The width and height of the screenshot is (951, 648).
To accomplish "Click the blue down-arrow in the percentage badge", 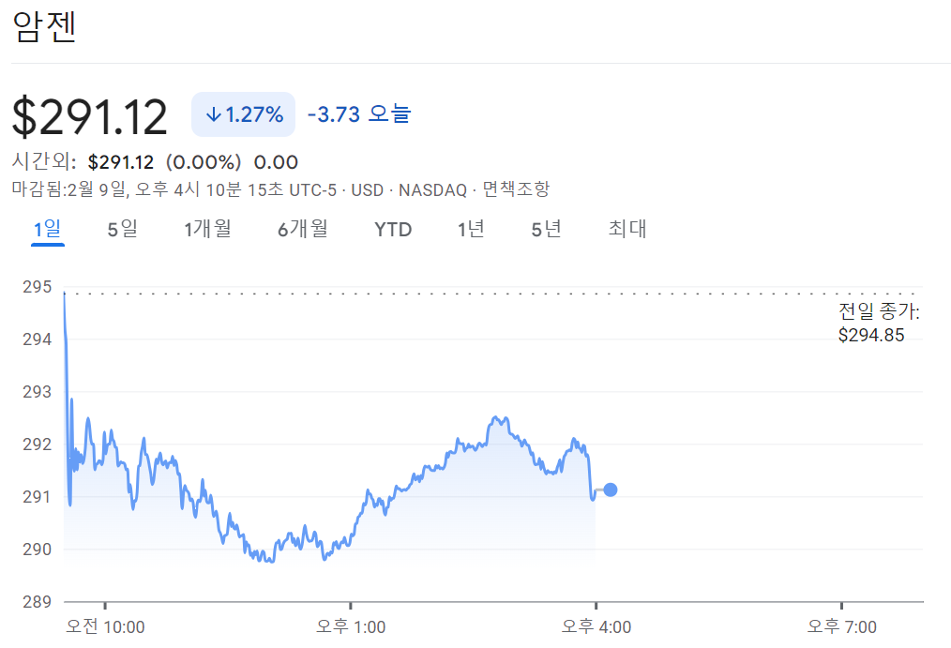I will coord(213,113).
